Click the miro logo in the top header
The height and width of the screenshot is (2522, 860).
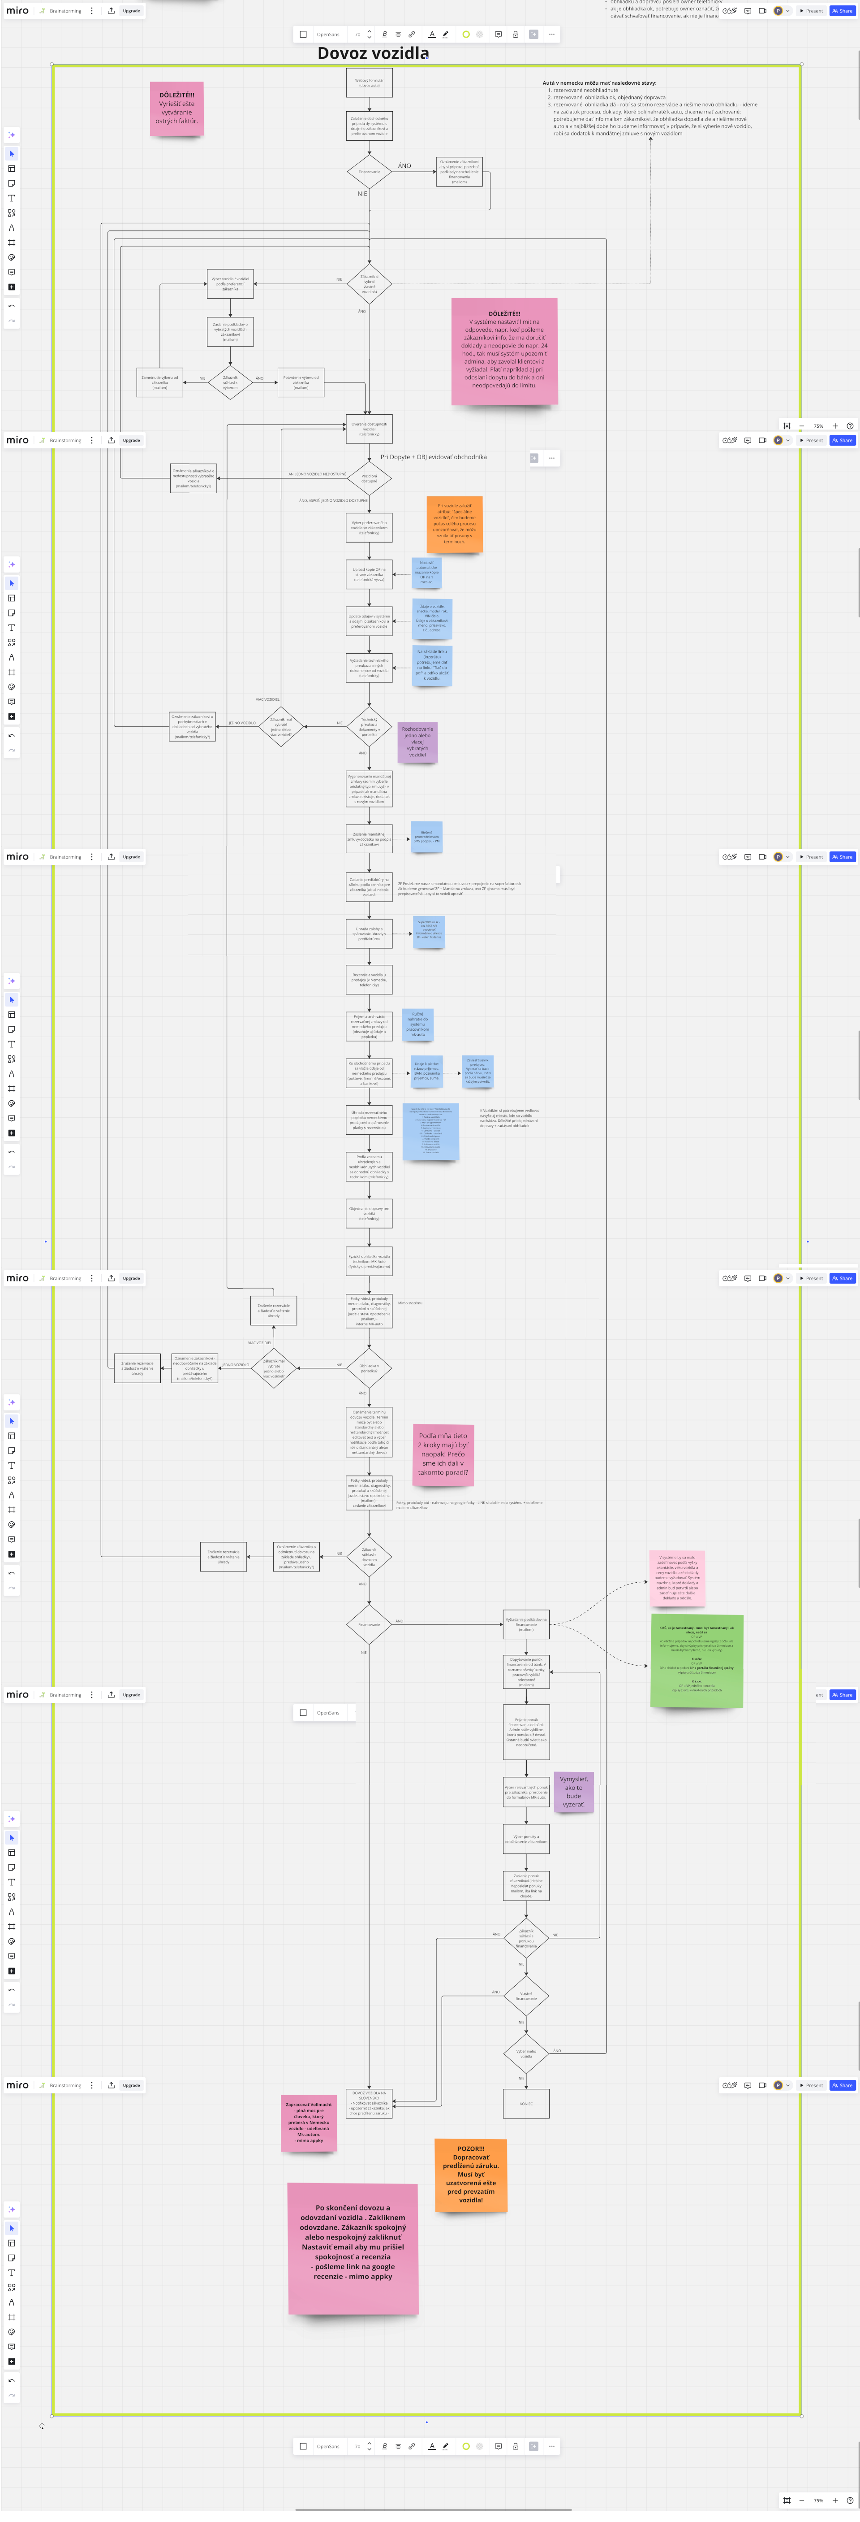tap(17, 11)
